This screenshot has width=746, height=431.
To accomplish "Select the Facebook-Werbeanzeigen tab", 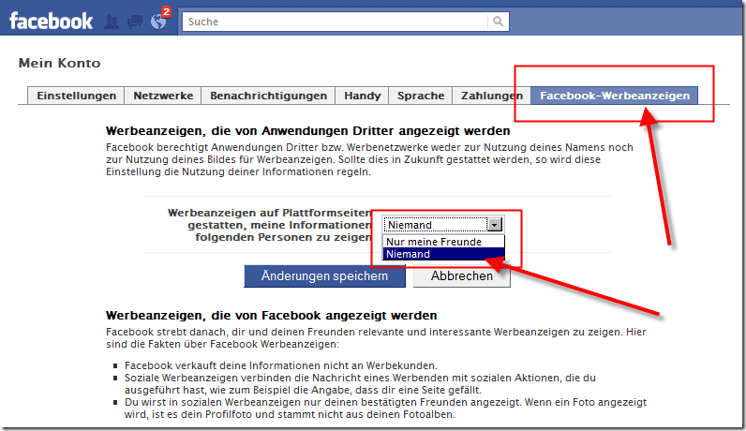I will click(614, 96).
